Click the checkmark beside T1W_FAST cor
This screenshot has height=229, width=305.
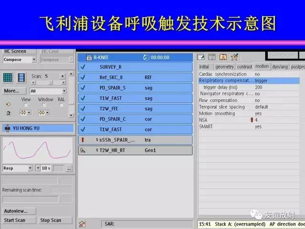[83, 129]
